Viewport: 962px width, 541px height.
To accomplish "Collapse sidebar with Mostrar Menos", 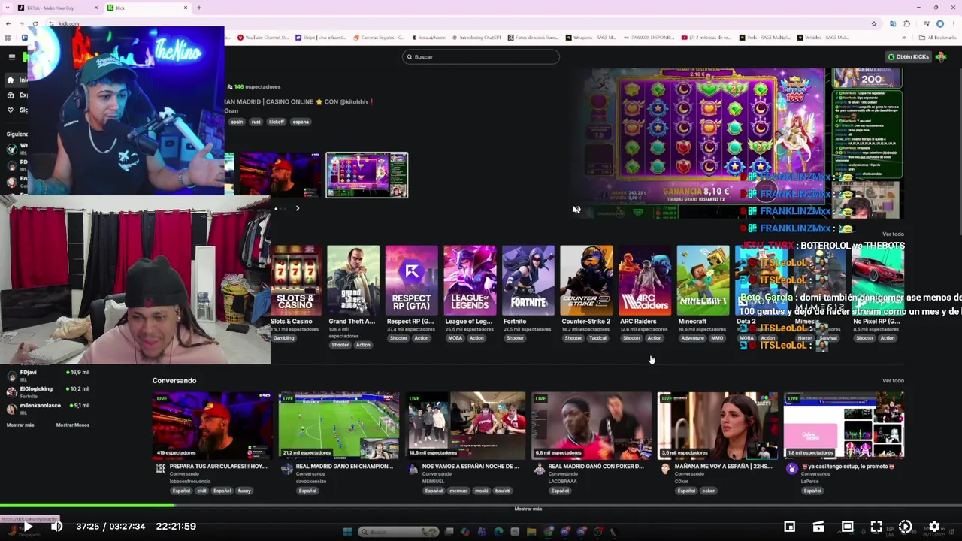I will pyautogui.click(x=73, y=425).
